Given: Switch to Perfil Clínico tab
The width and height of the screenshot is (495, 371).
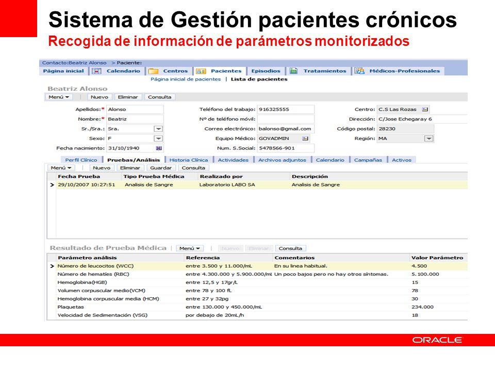Looking at the screenshot, I should [81, 160].
